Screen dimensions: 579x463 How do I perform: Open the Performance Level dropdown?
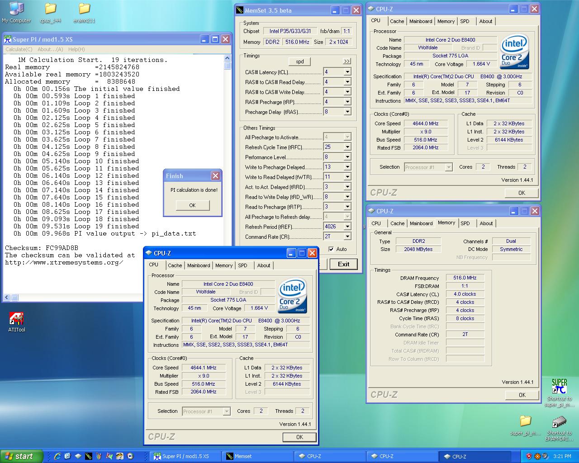click(x=347, y=157)
